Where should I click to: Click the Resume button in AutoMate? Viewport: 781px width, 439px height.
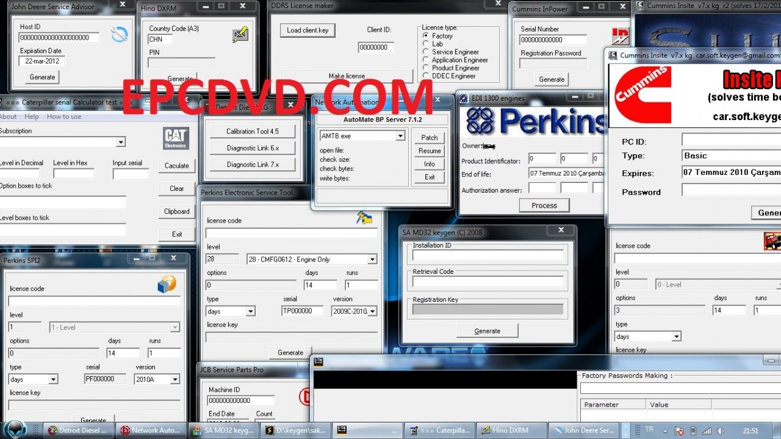point(430,151)
